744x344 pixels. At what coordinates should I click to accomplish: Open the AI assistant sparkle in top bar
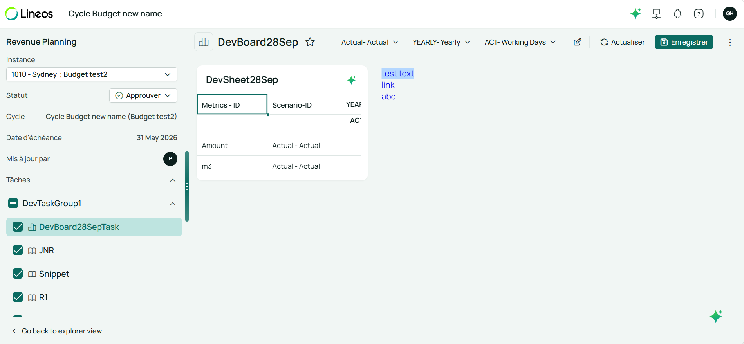(636, 14)
